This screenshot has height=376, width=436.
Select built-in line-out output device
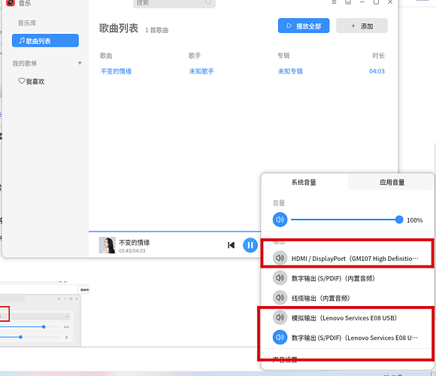coord(347,298)
